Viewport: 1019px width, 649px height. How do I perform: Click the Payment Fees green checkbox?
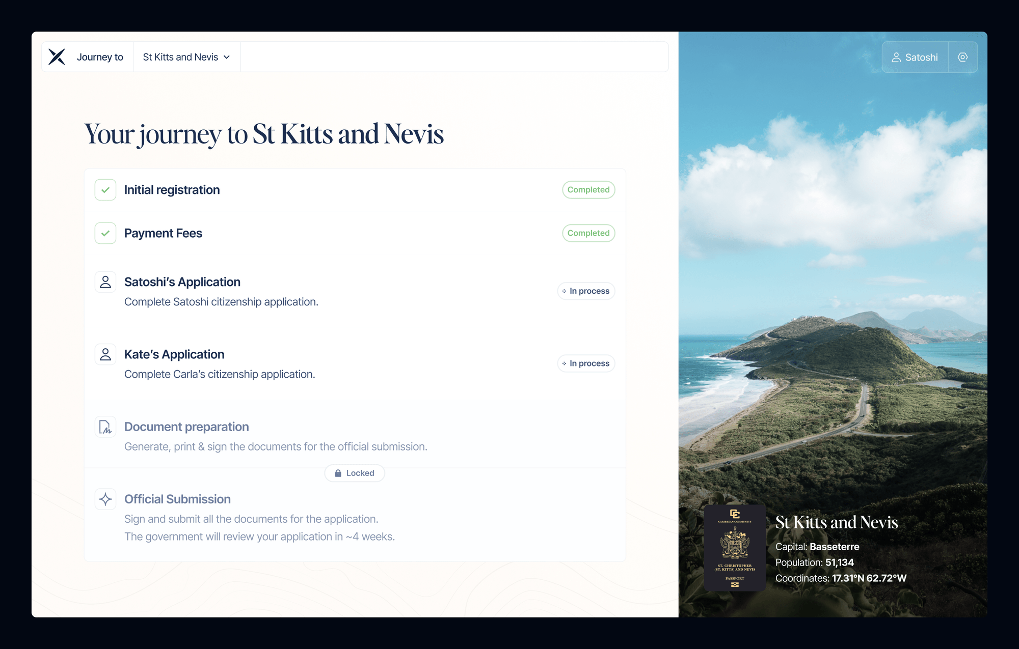coord(105,233)
